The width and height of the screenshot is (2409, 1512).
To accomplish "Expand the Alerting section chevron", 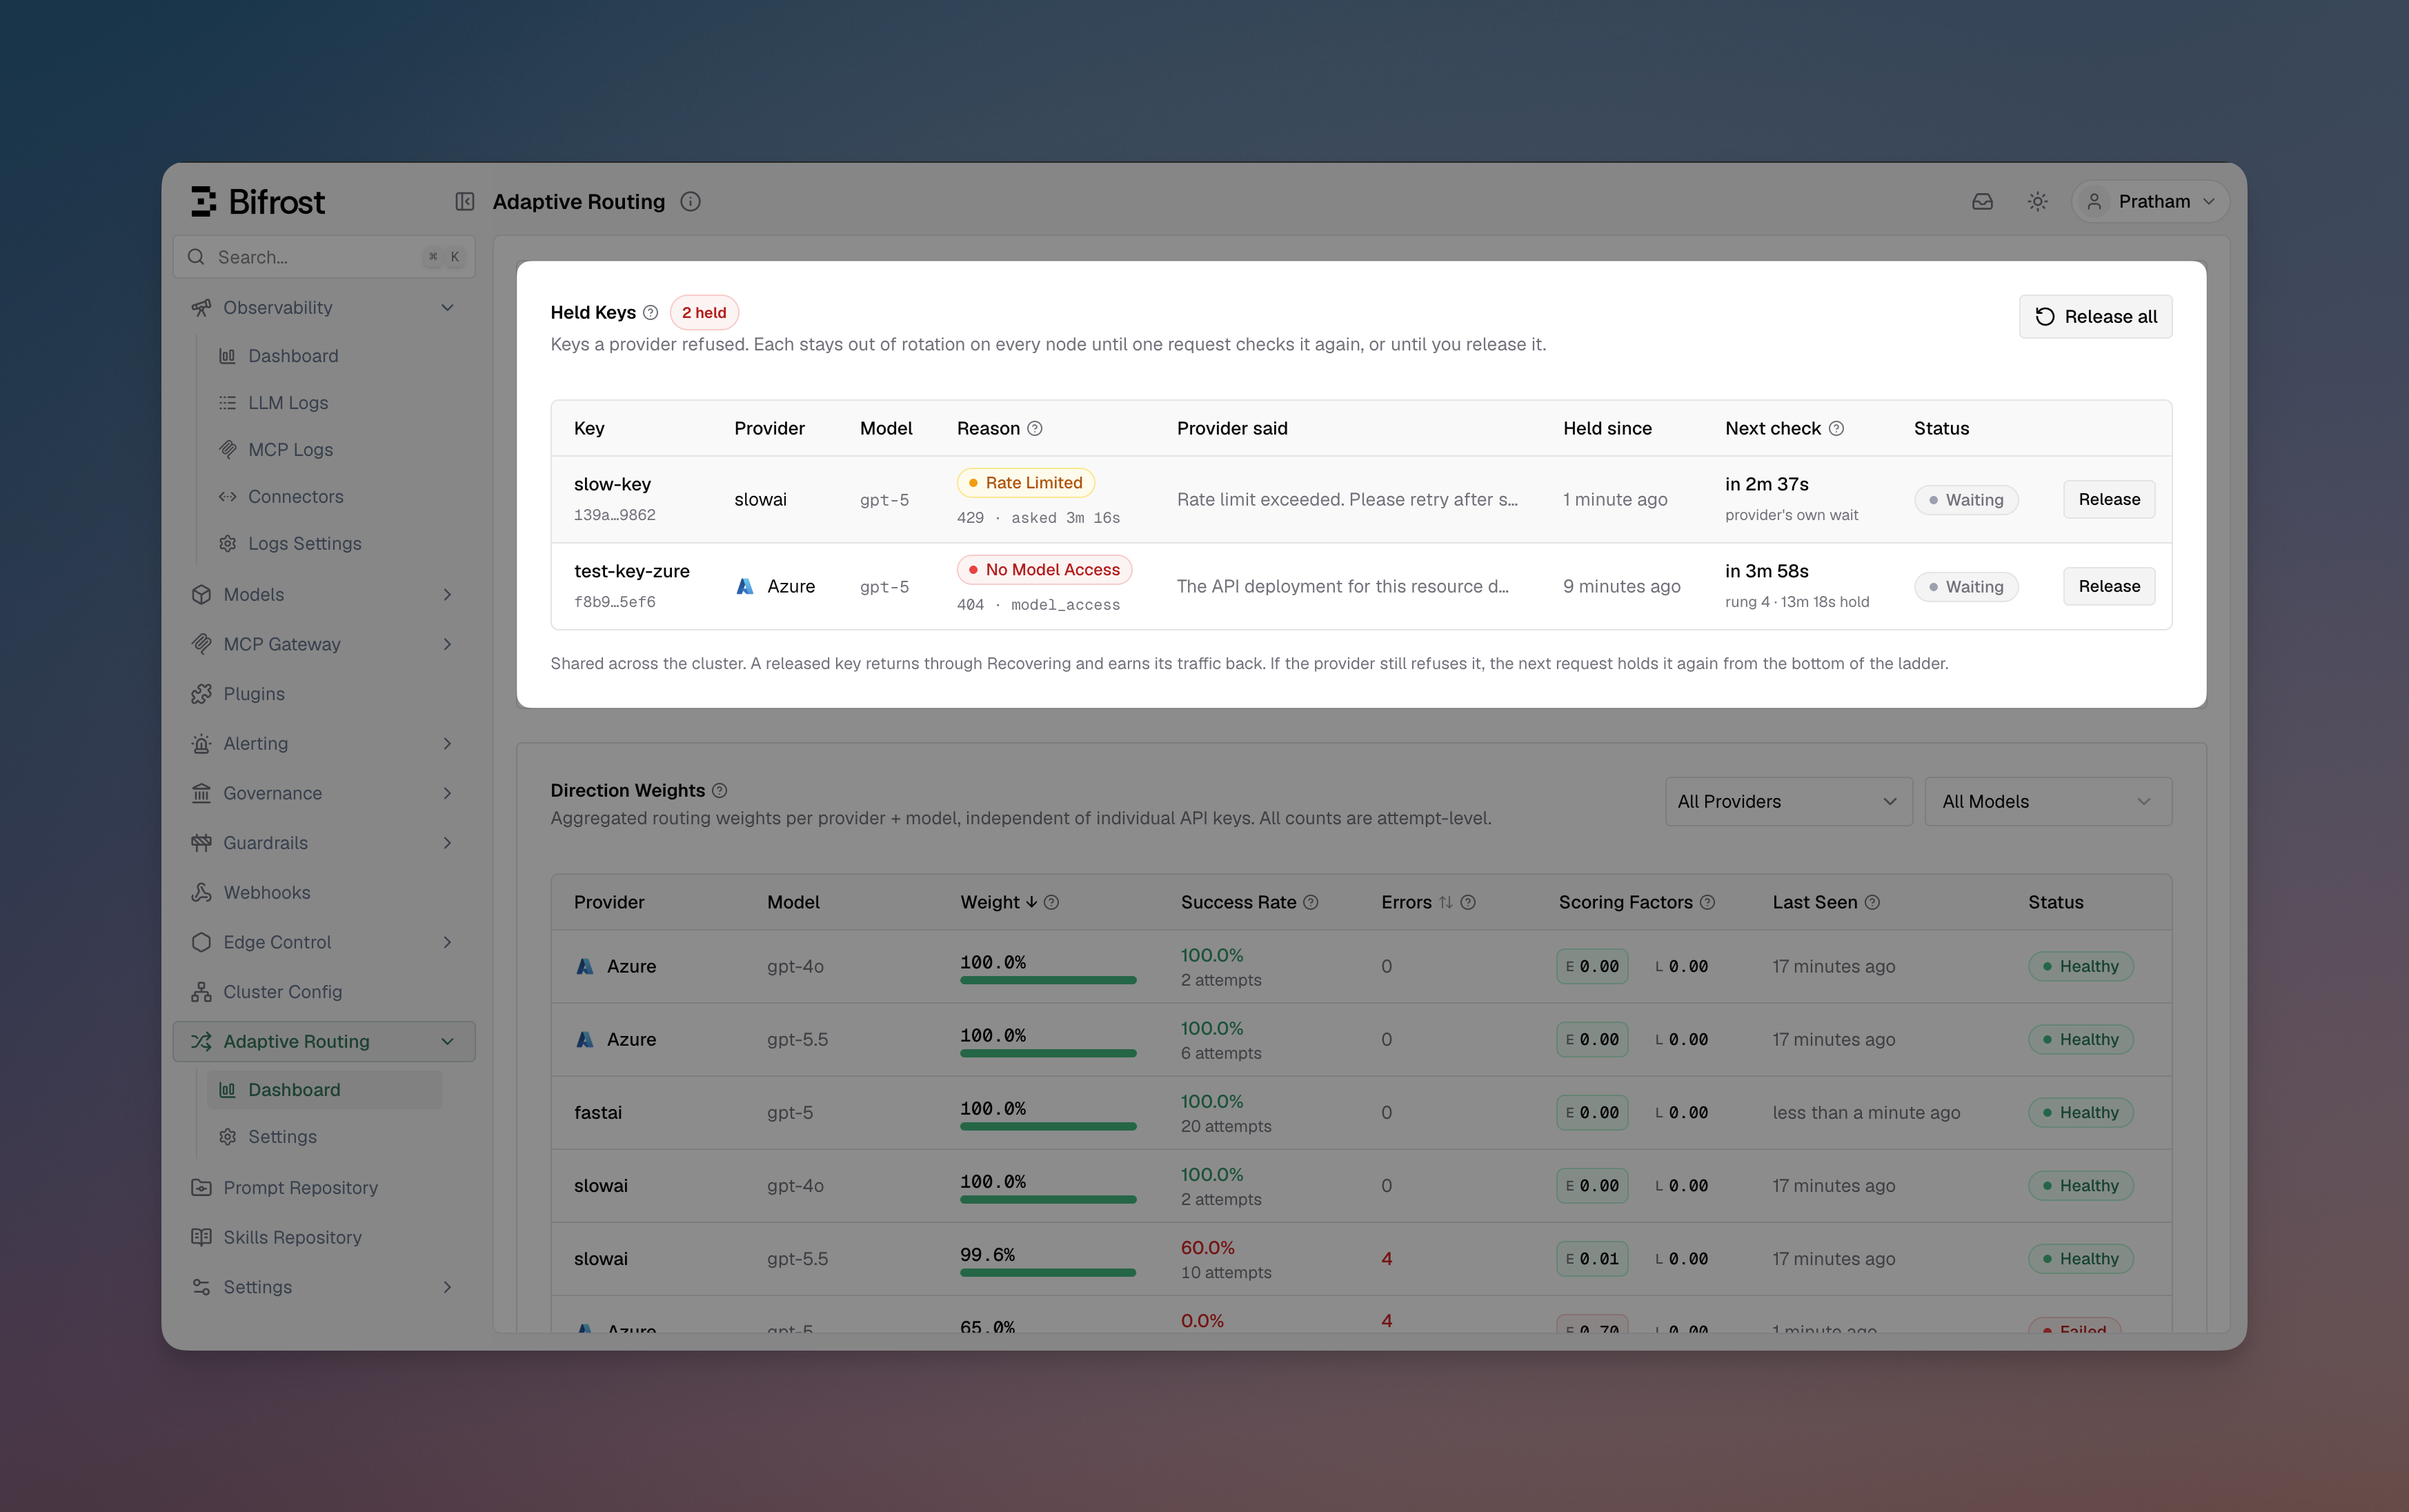I will (447, 744).
